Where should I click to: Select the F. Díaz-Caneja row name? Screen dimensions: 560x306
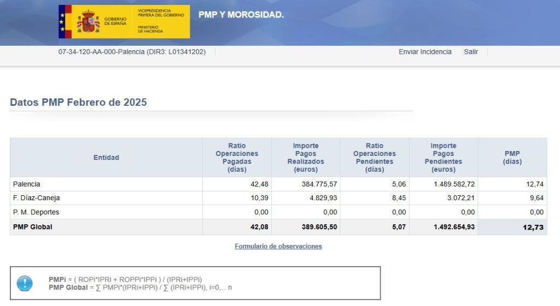(36, 198)
